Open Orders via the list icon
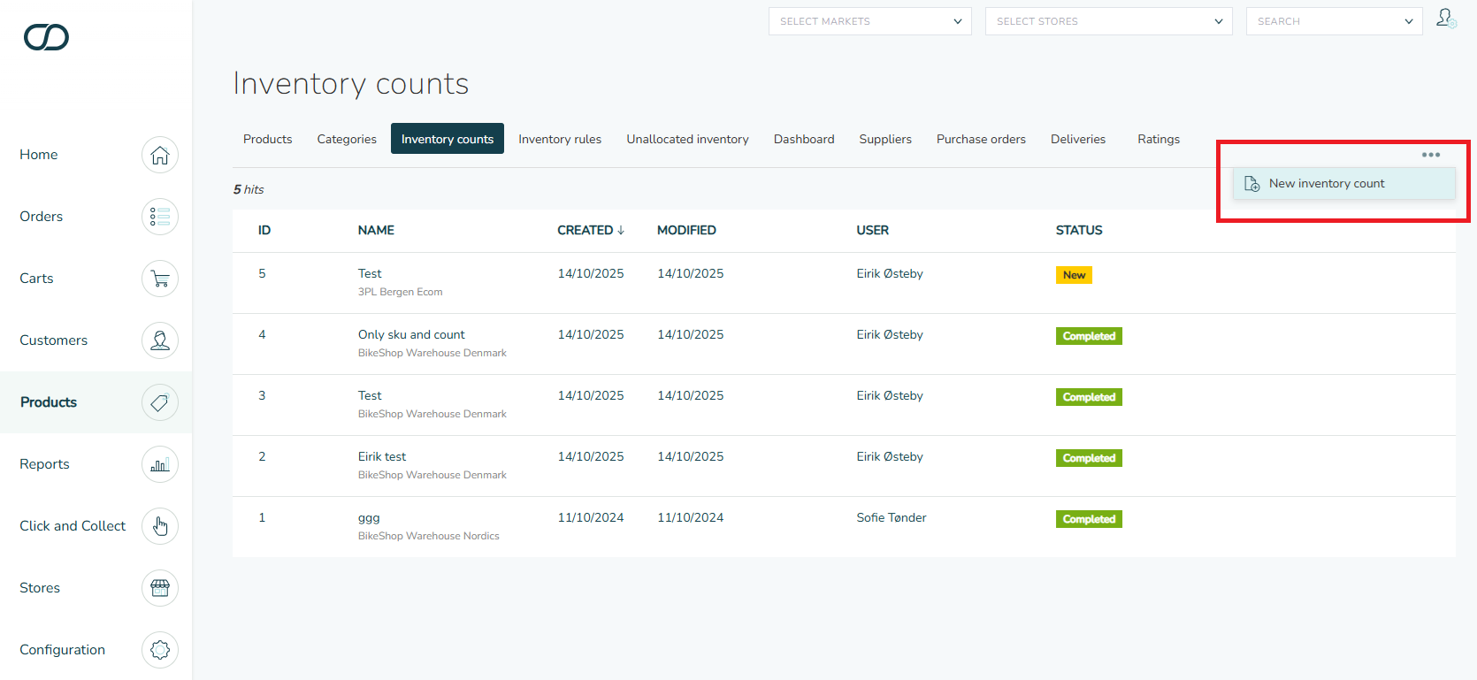Image resolution: width=1477 pixels, height=680 pixels. (160, 217)
